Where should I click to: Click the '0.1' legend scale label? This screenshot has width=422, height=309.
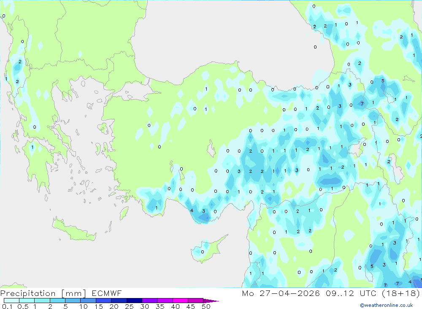click(7, 306)
